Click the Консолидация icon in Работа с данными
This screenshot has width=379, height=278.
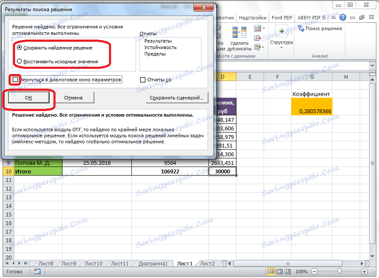258,38
